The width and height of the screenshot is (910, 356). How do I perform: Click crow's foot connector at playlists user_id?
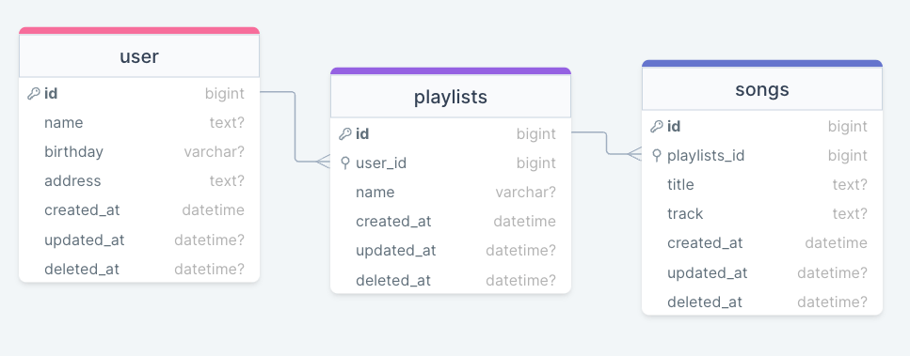pos(324,161)
